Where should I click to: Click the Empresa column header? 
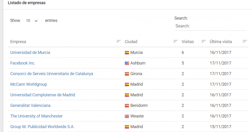[18, 42]
